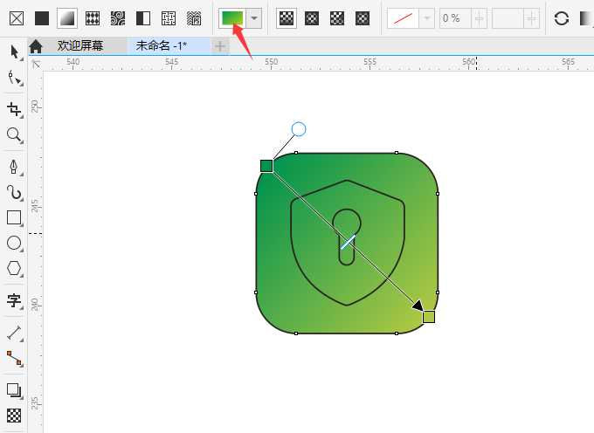Image resolution: width=594 pixels, height=433 pixels.
Task: Select the Crop tool
Action: click(x=14, y=109)
